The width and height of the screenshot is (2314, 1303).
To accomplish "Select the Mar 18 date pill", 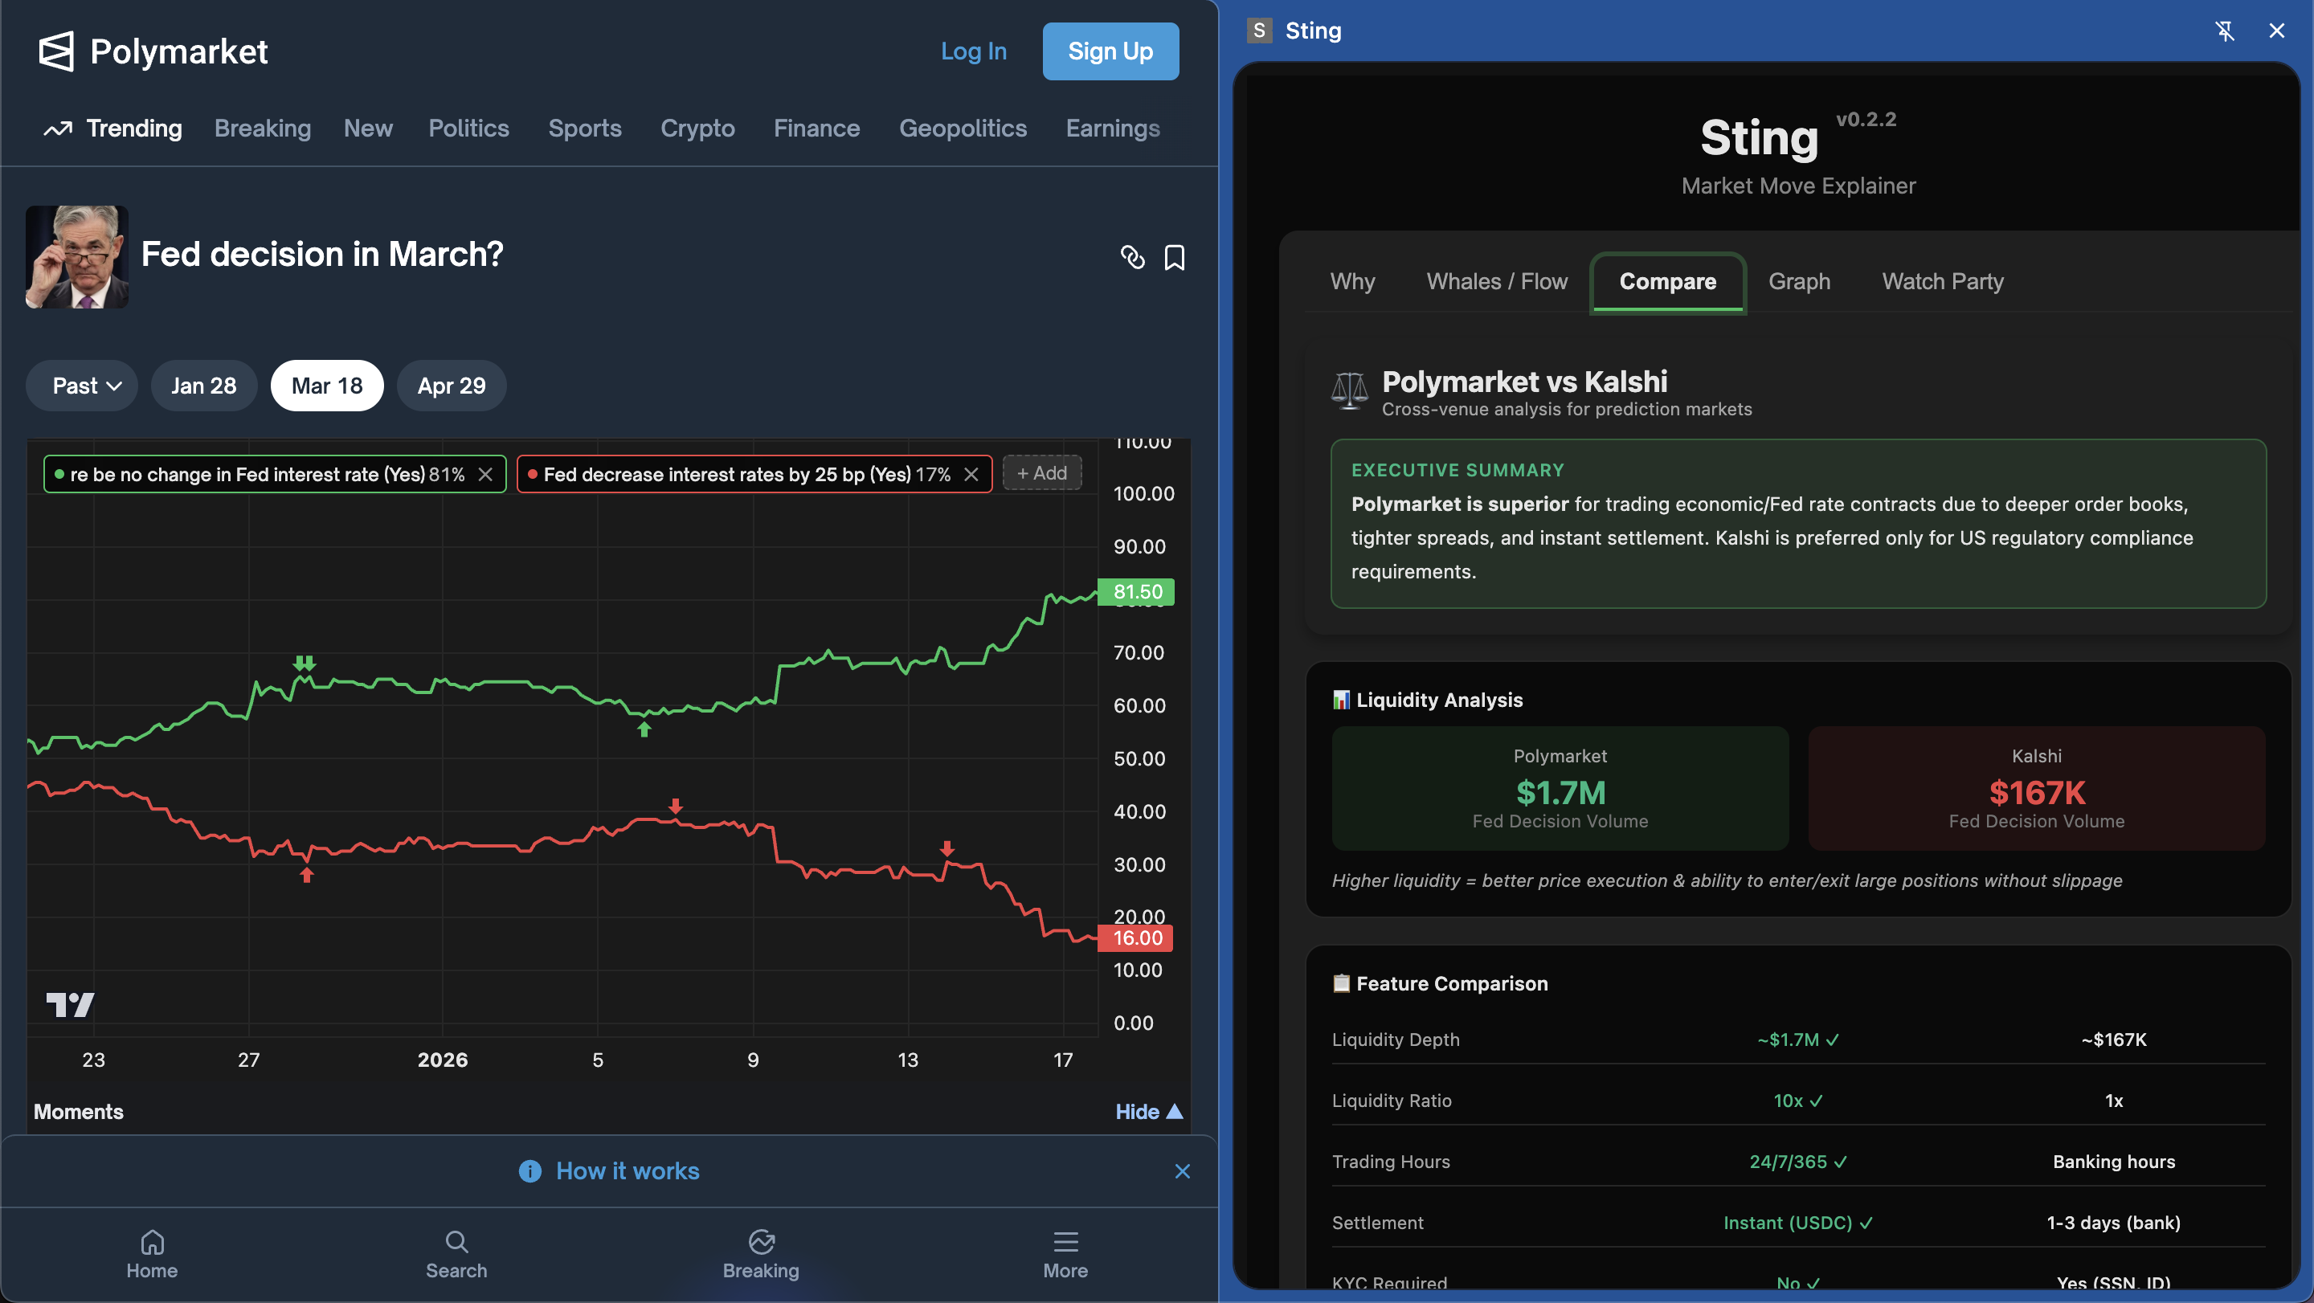I will [x=327, y=386].
